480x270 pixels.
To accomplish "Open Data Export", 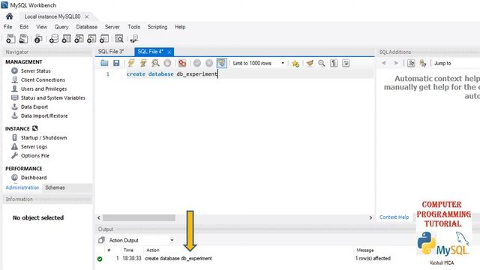I will pyautogui.click(x=34, y=106).
